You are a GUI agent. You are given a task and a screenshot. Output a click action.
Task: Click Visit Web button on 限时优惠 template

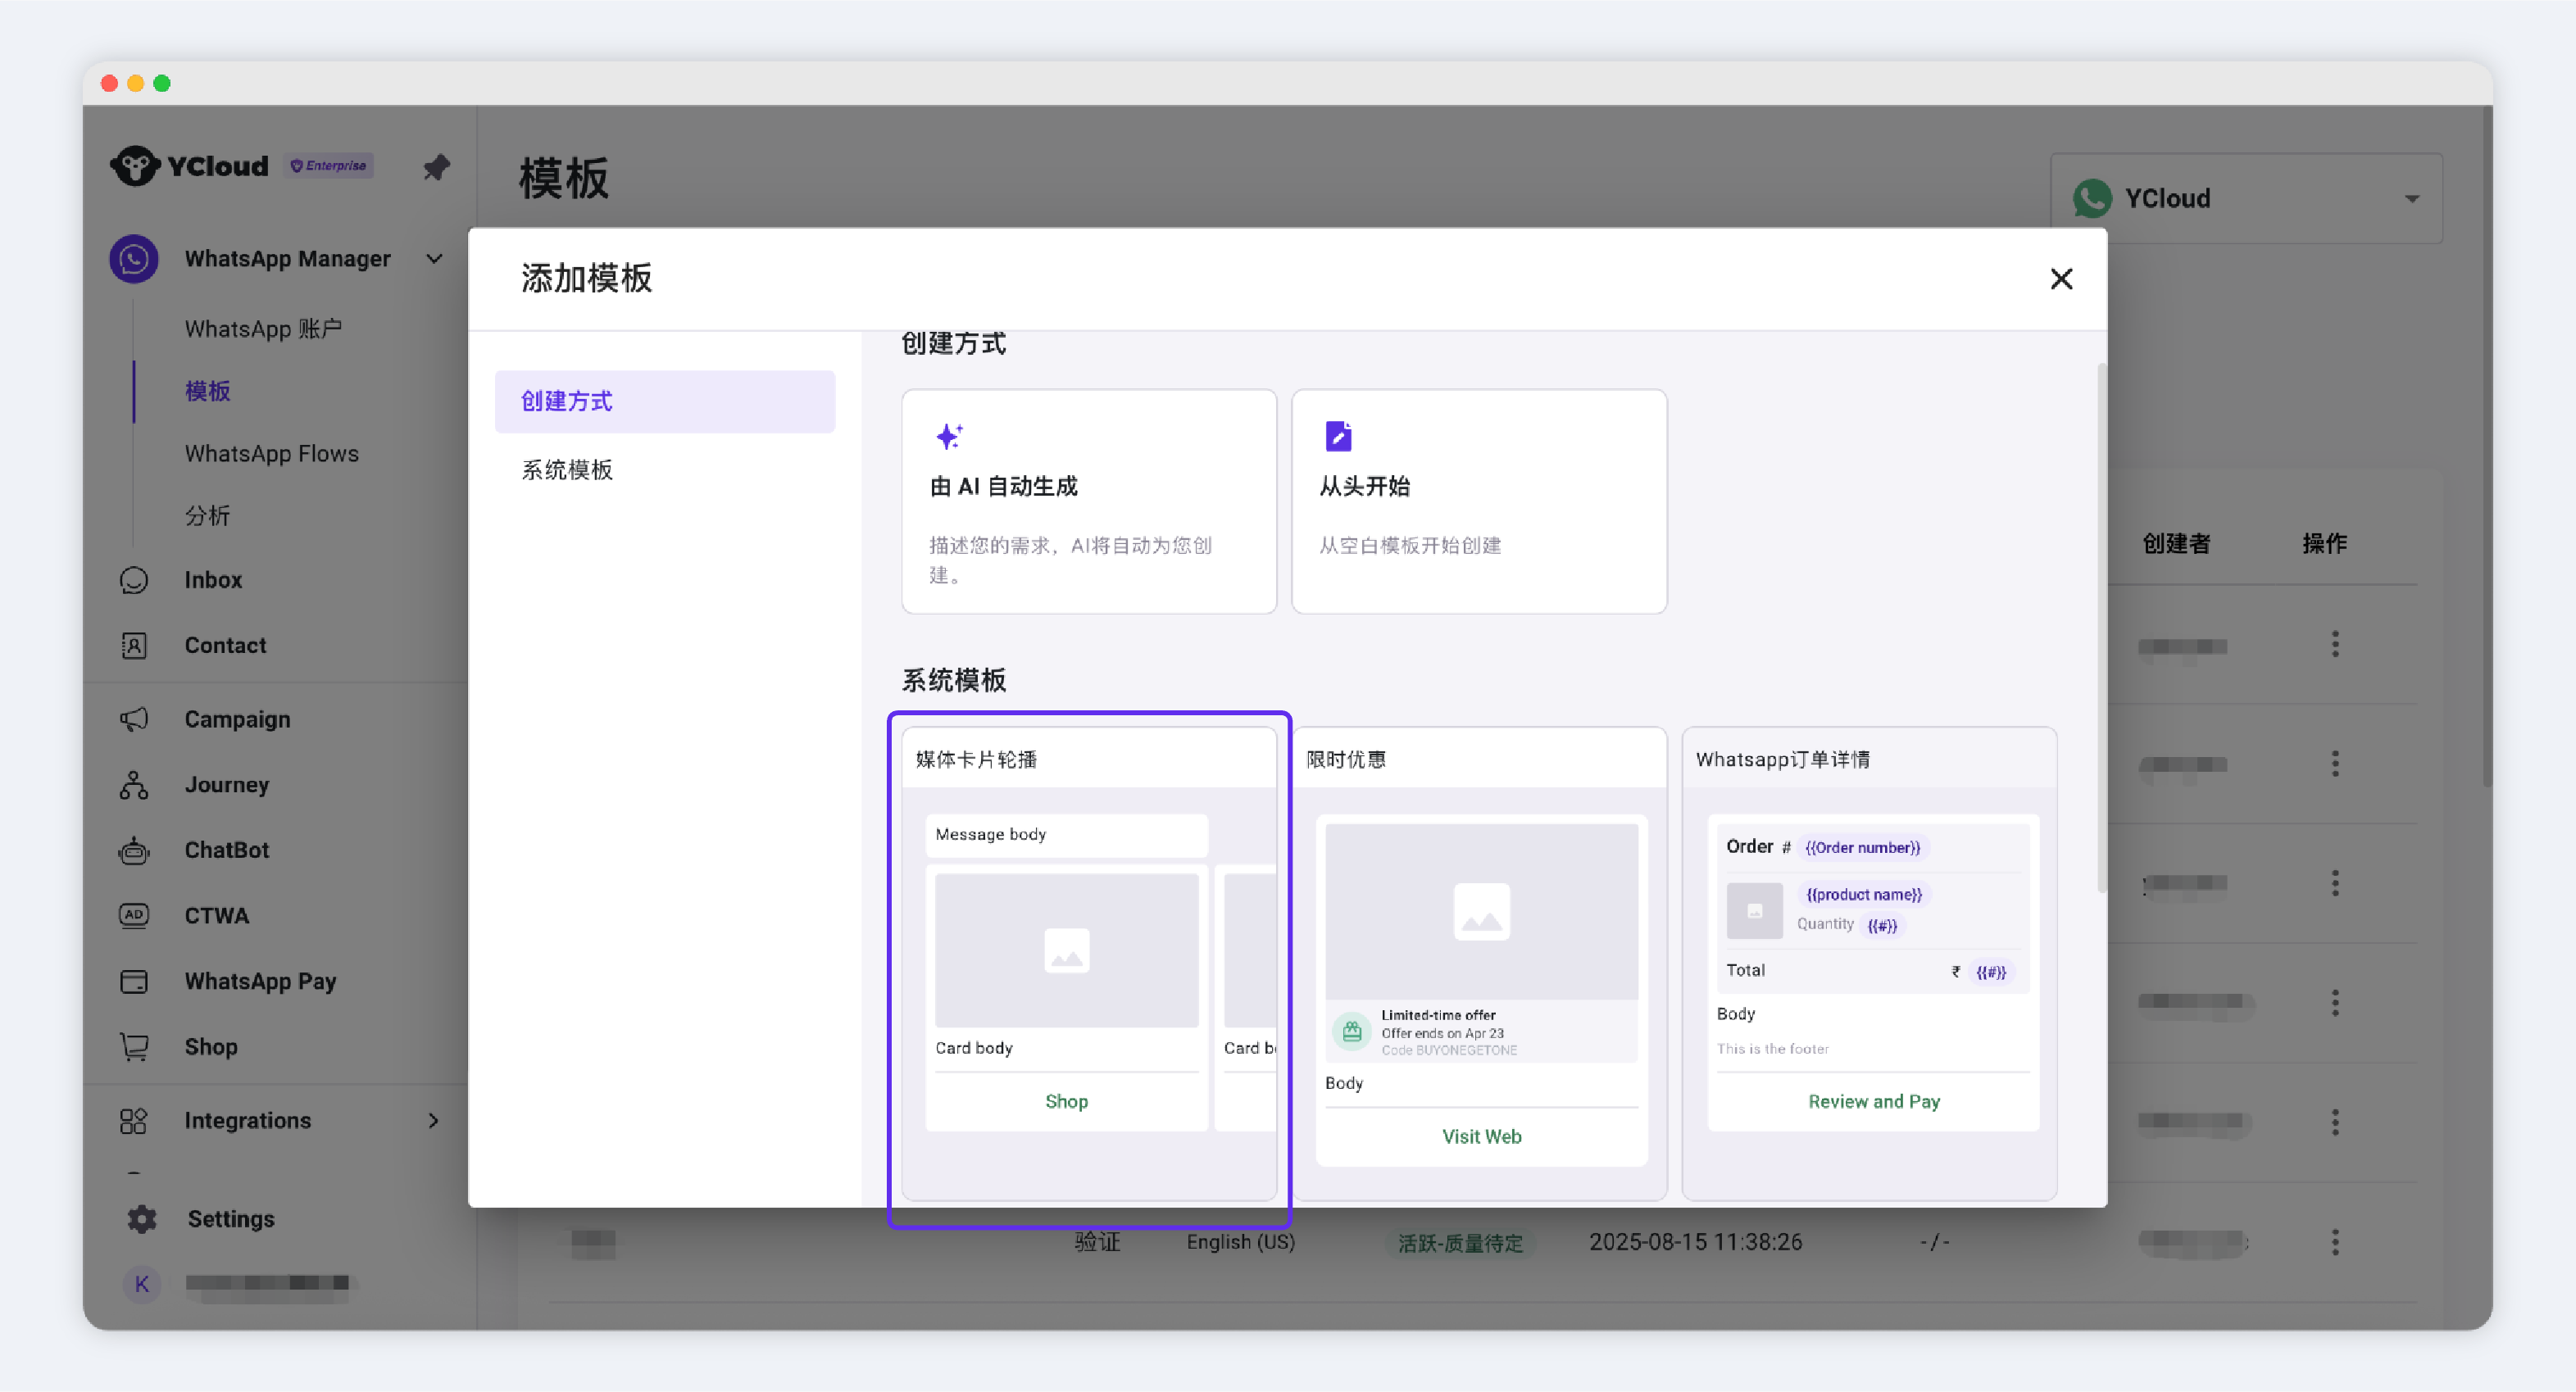pos(1481,1137)
